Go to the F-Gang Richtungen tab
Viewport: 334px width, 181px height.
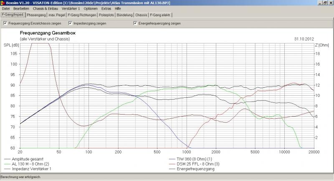[x=82, y=15]
